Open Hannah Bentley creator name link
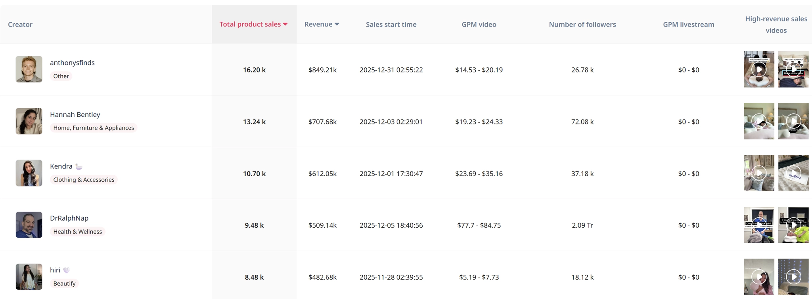 75,114
